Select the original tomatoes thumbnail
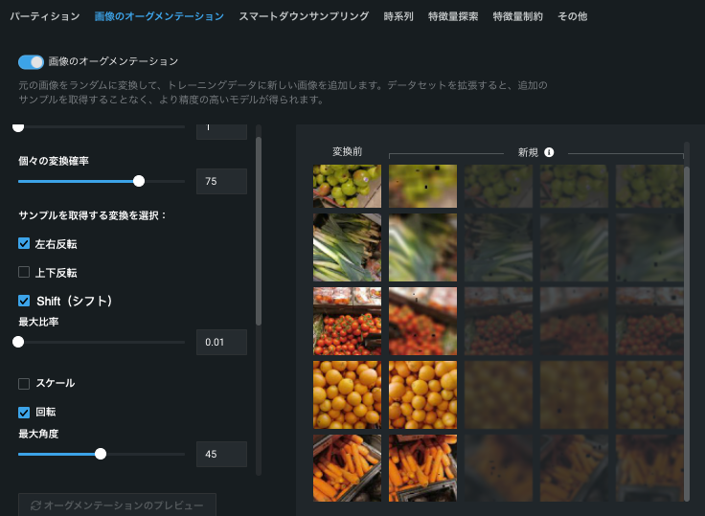The height and width of the screenshot is (516, 705). coord(347,322)
